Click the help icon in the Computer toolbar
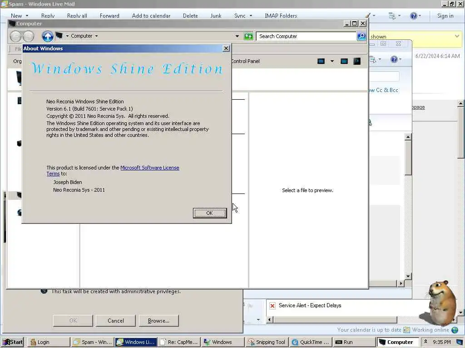Image resolution: width=465 pixels, height=348 pixels. point(357,61)
